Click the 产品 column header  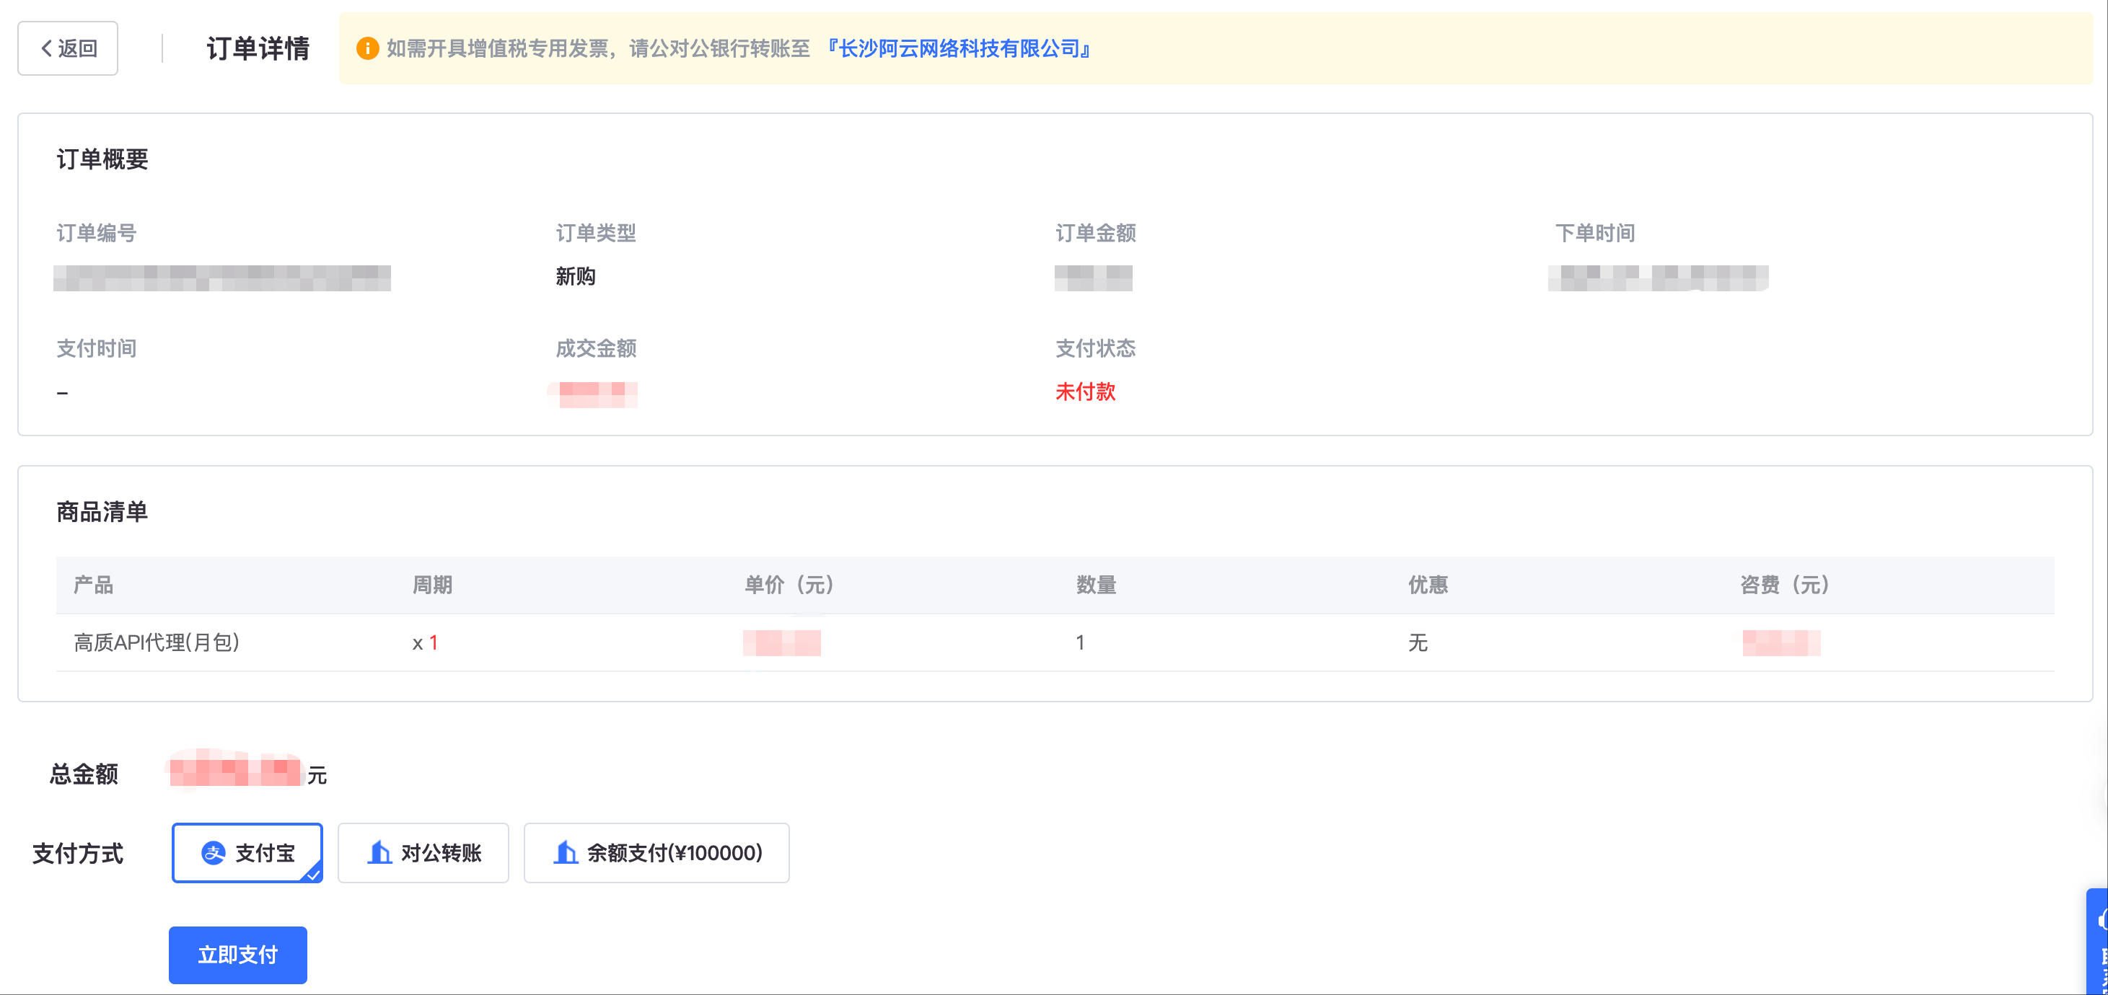click(x=93, y=585)
